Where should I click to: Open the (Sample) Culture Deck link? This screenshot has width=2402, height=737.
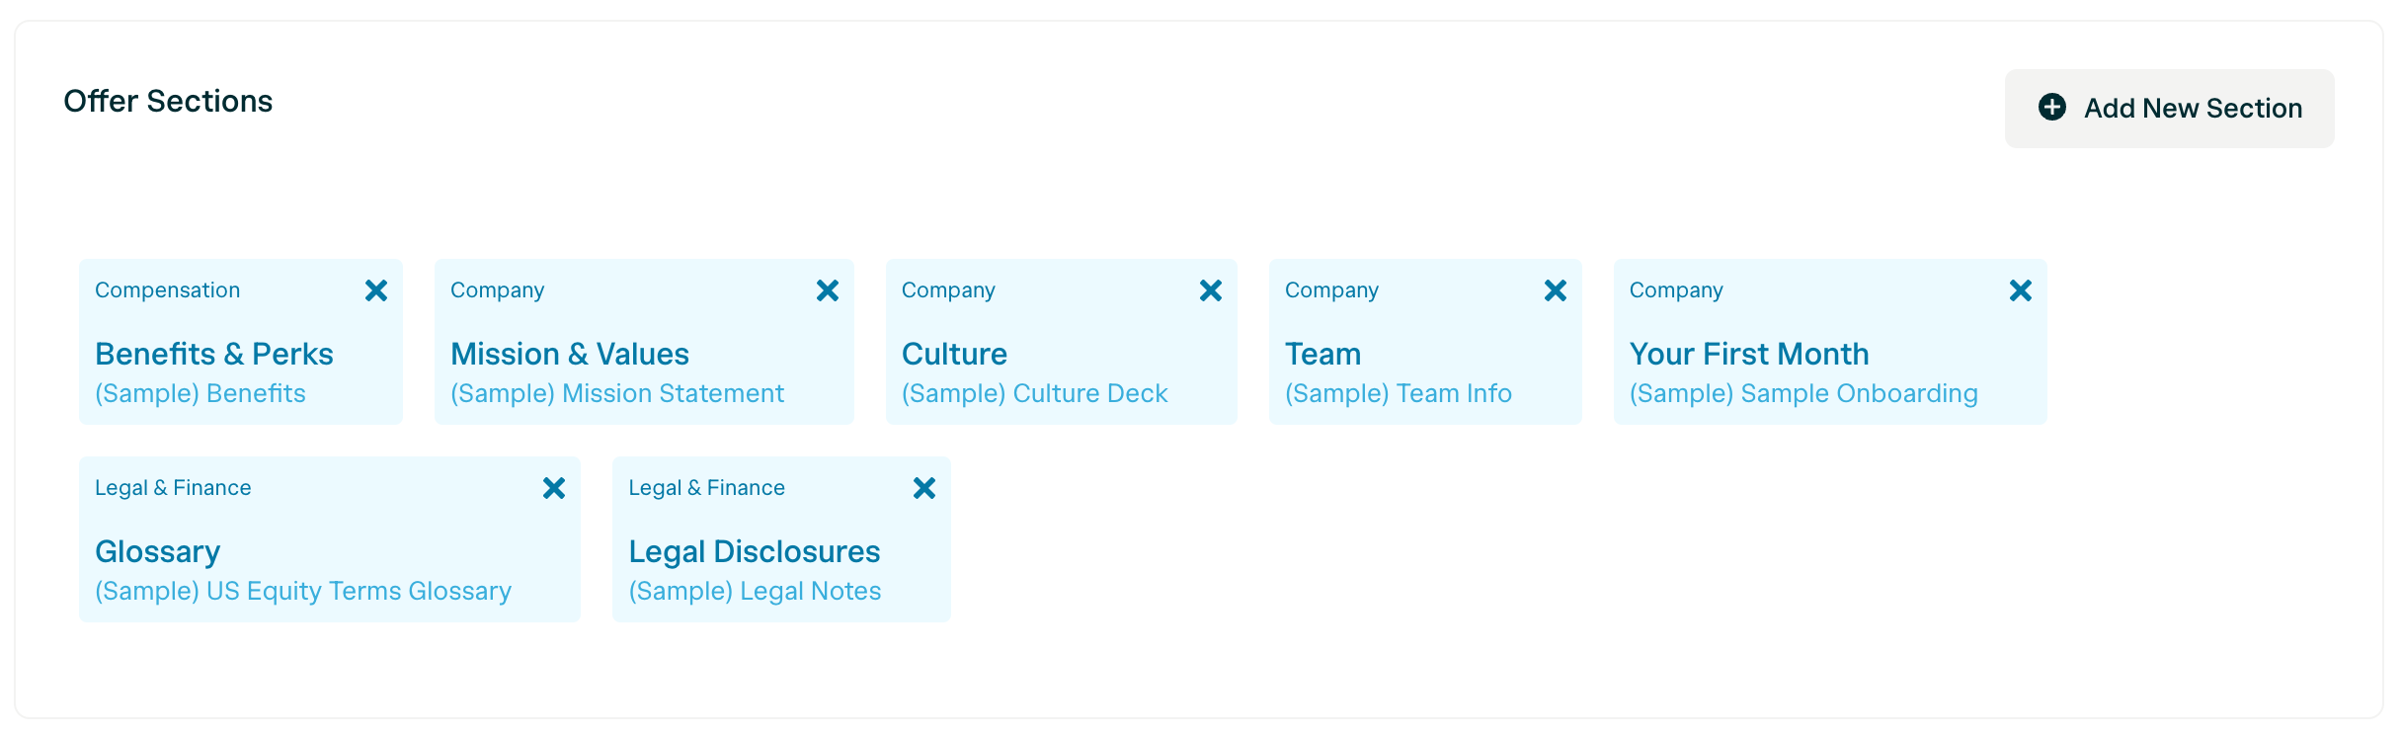click(1035, 392)
